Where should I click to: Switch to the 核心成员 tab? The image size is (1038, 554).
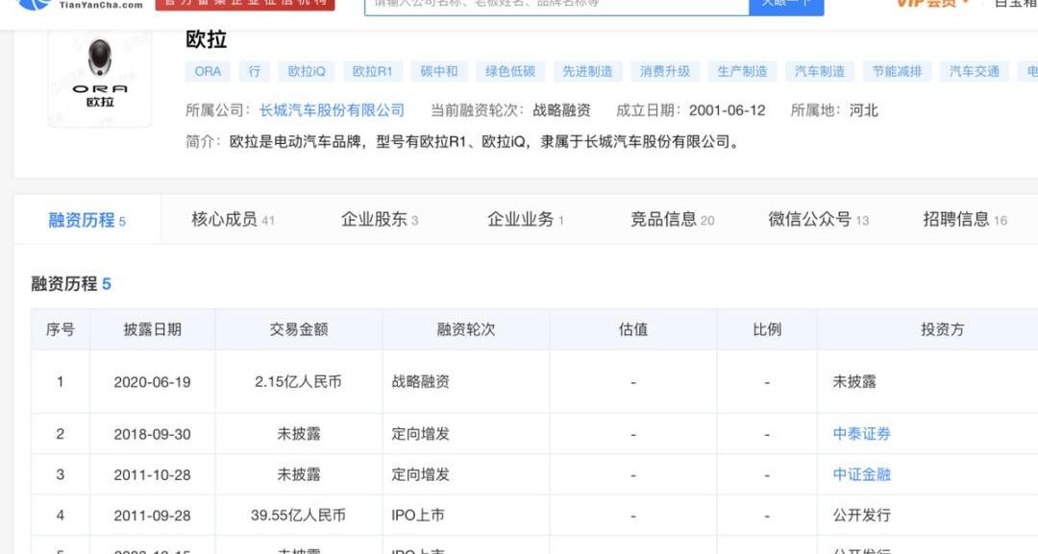pos(233,220)
